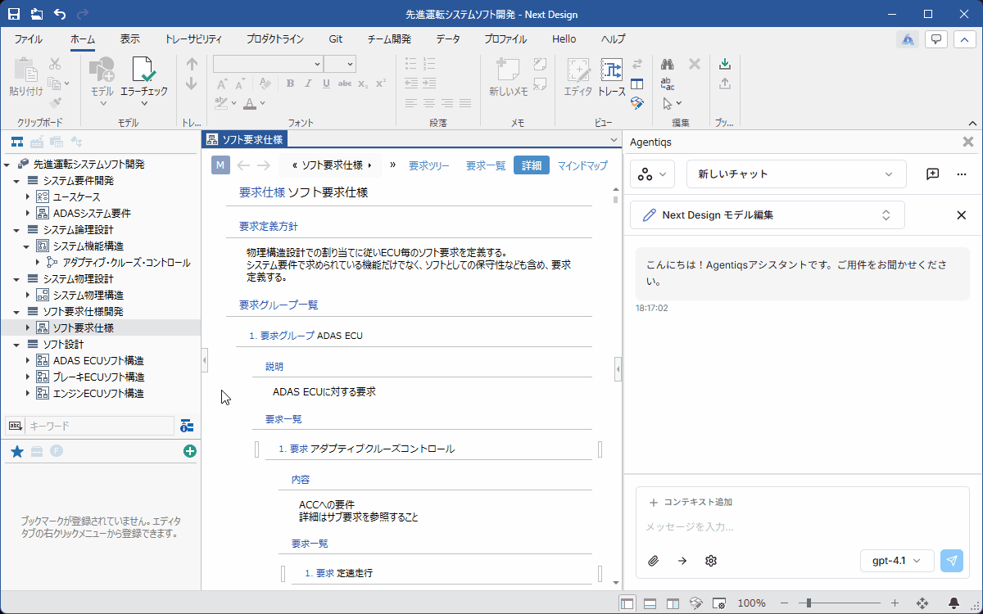Click the model tree icon above the navigator

16,142
